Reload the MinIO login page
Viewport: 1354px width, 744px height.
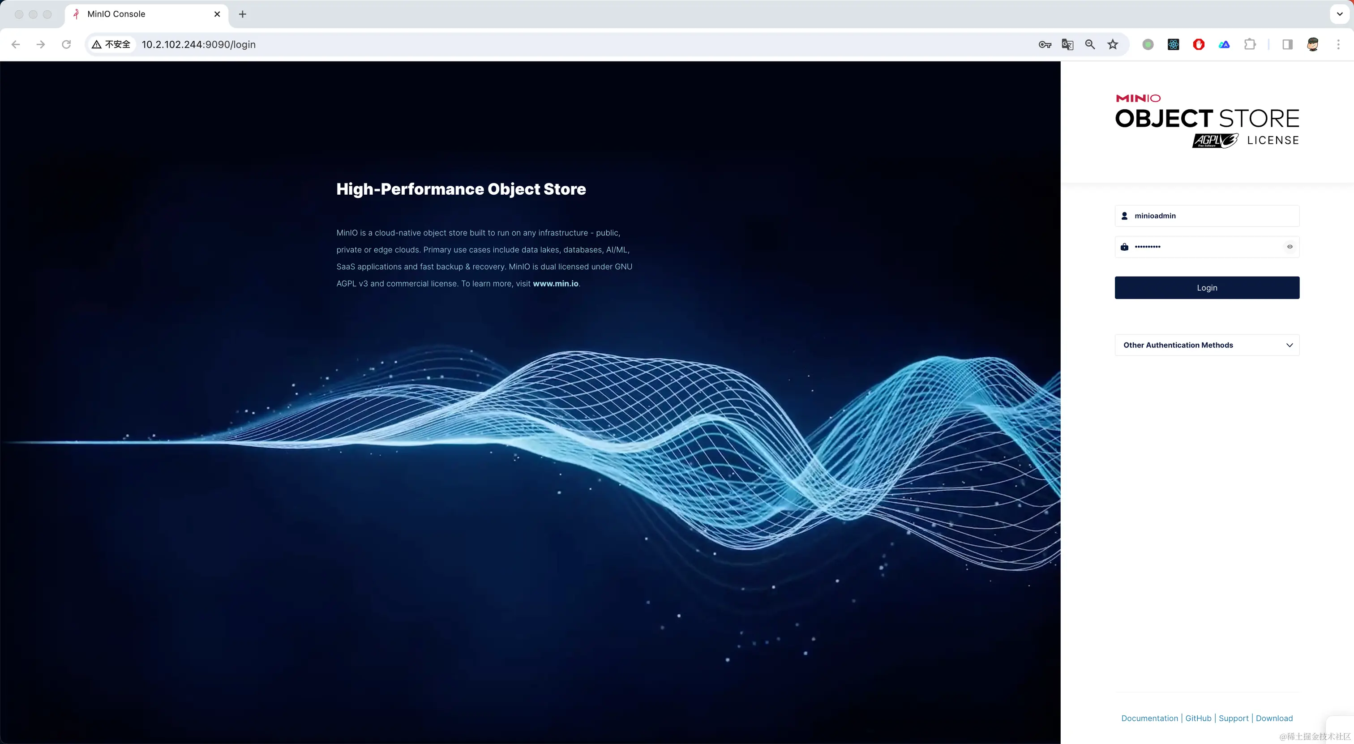pyautogui.click(x=66, y=45)
